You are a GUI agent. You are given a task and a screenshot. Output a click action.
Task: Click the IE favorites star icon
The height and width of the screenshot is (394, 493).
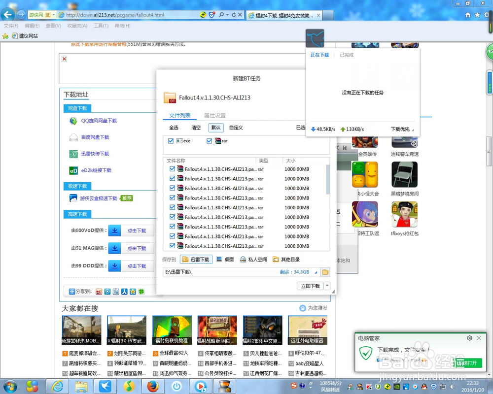point(477,15)
